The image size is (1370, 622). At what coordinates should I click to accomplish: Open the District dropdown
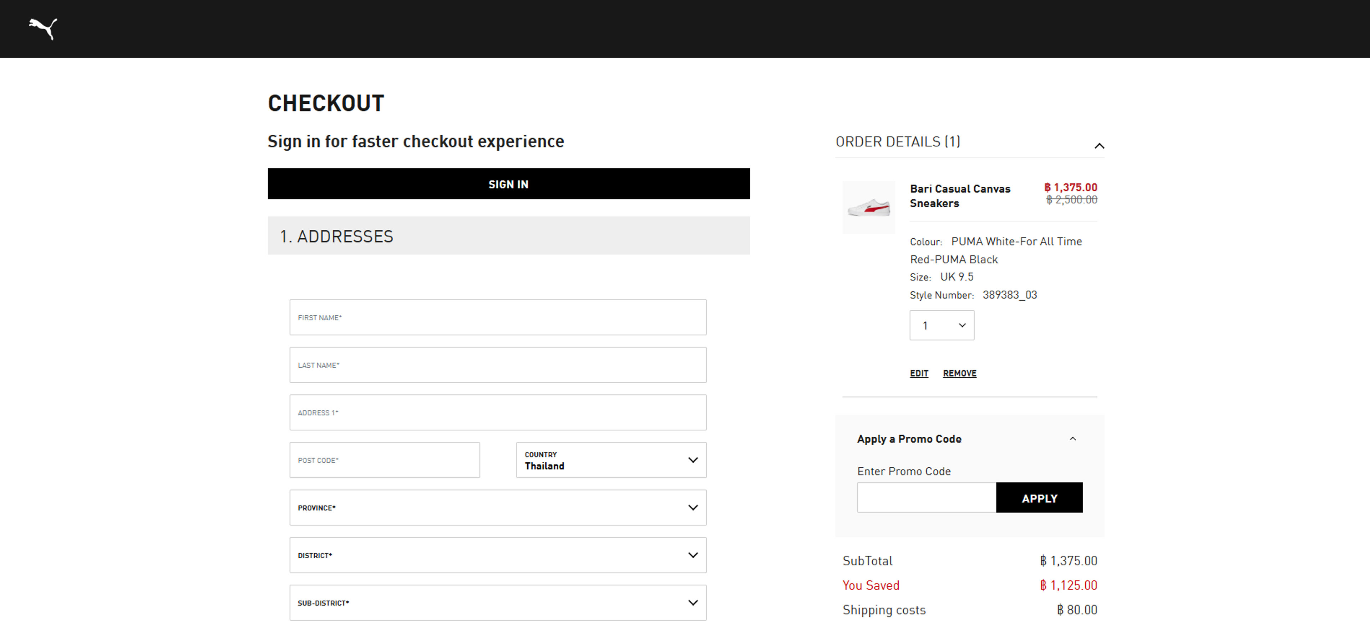pos(498,555)
